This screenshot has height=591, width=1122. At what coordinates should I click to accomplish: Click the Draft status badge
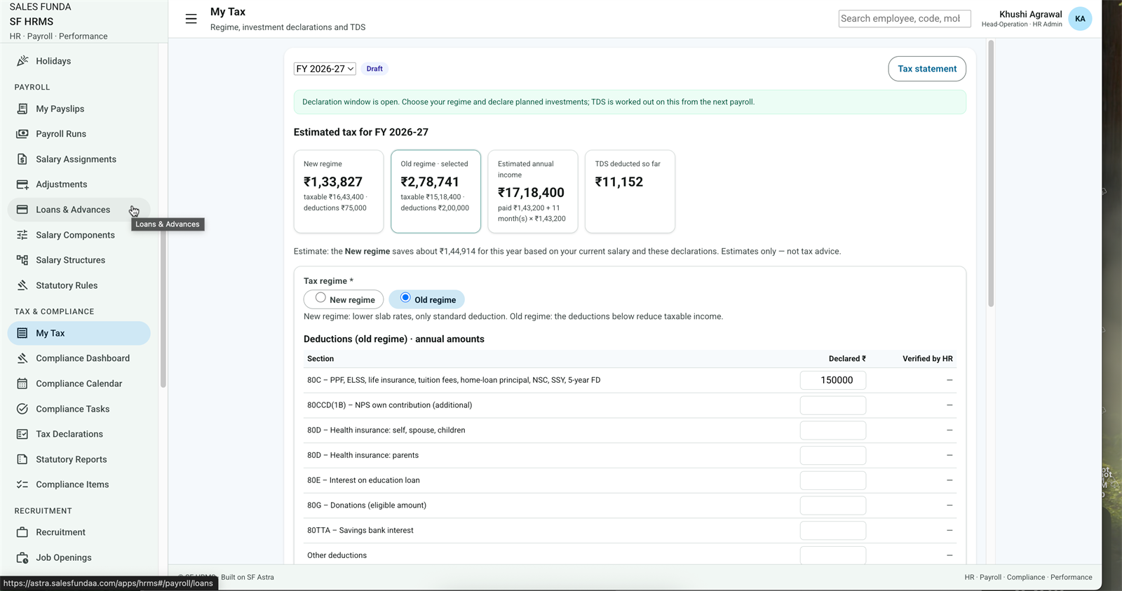coord(374,69)
